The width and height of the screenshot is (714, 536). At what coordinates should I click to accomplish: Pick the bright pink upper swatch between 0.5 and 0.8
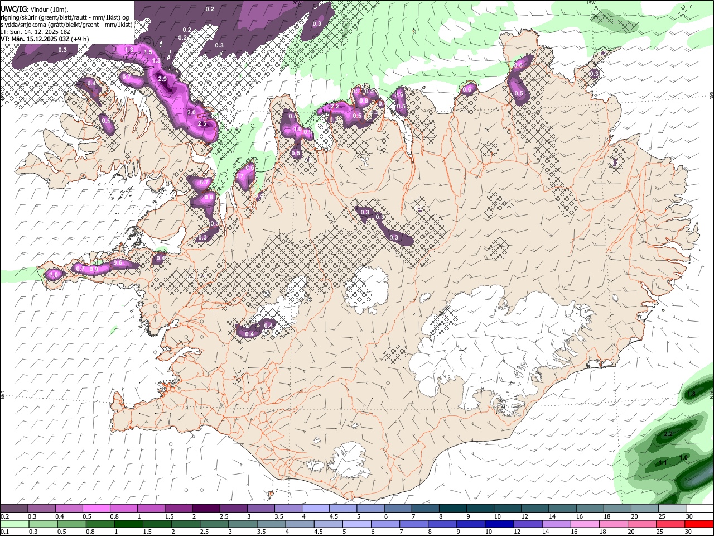click(96, 508)
